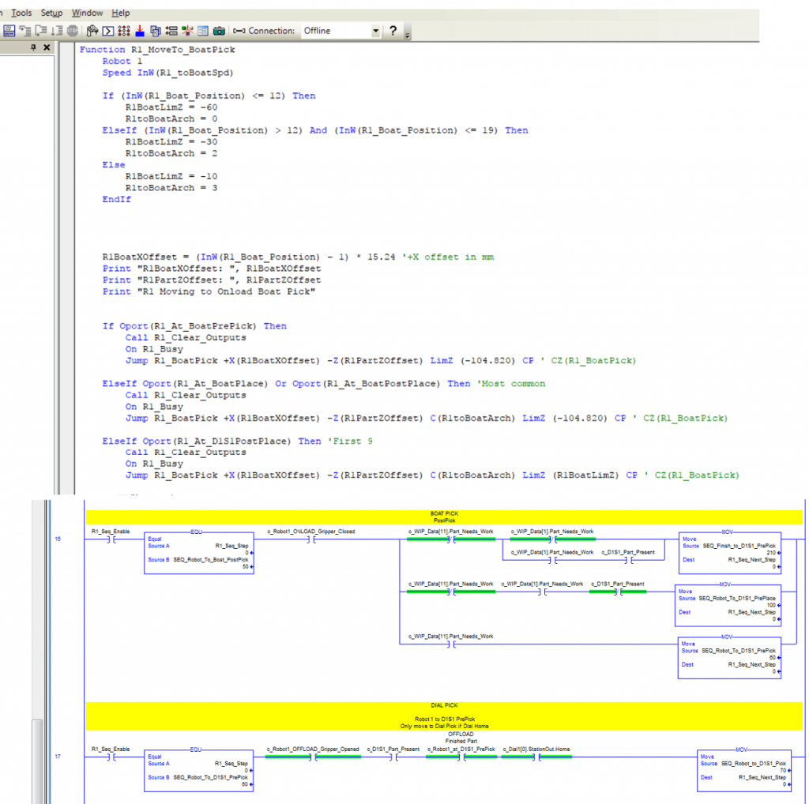Select the c_Robot1_ONLOAD_Gripper_Closed contact on rung 16
The image size is (809, 804).
coord(310,540)
